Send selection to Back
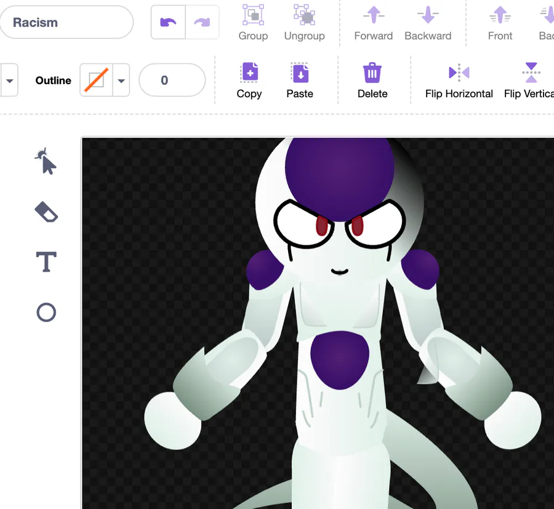The image size is (554, 509). tap(546, 23)
